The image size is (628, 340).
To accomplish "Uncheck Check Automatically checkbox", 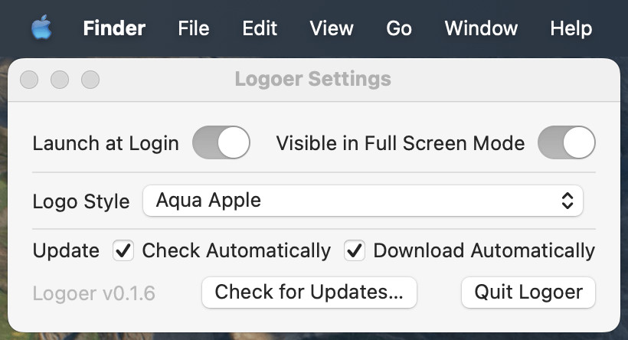I will click(x=123, y=250).
